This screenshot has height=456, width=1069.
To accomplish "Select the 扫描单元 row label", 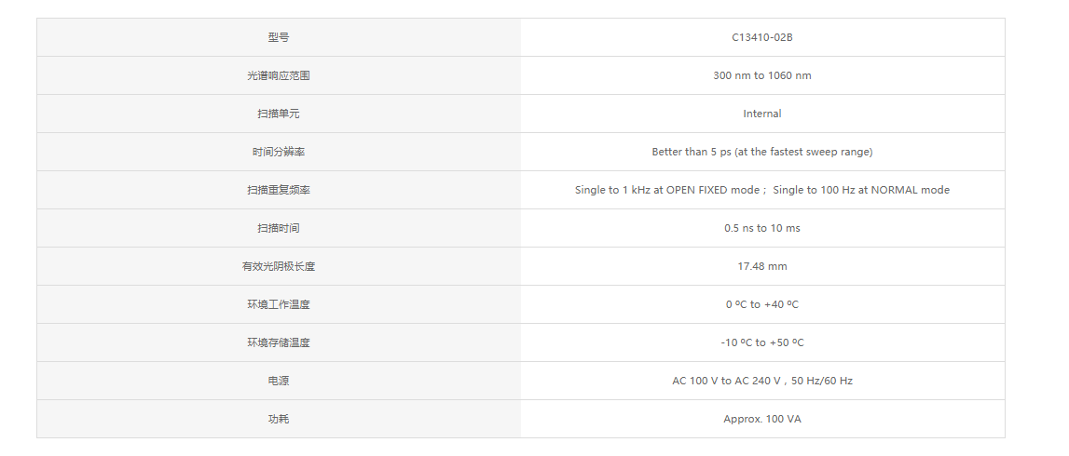I will coord(278,114).
